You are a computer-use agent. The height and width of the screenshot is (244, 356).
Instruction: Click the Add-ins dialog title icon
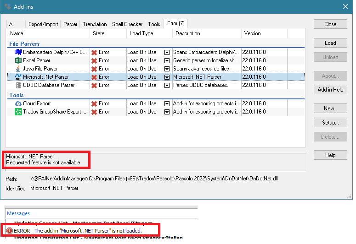[8, 6]
